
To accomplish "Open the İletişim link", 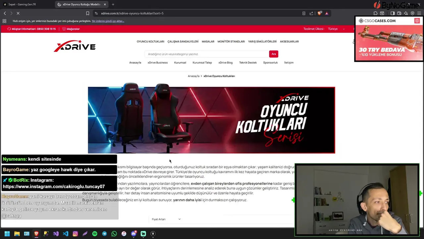I will (289, 62).
